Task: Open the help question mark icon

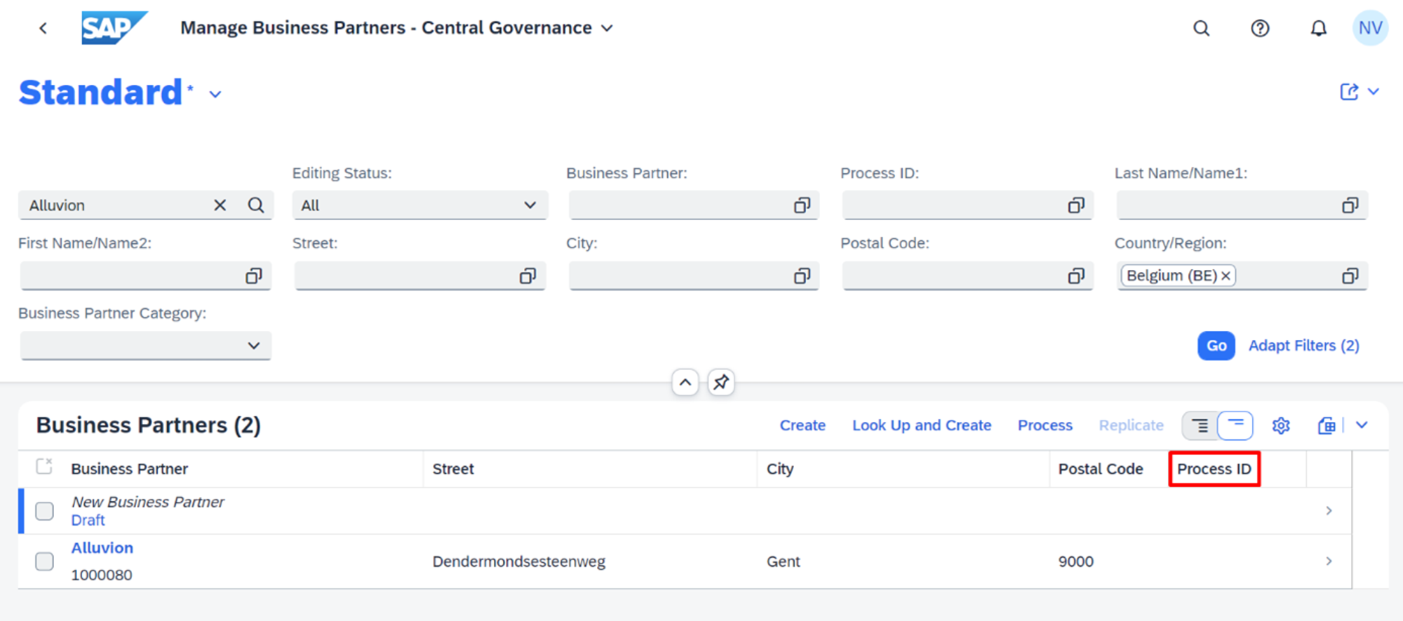Action: [1260, 28]
